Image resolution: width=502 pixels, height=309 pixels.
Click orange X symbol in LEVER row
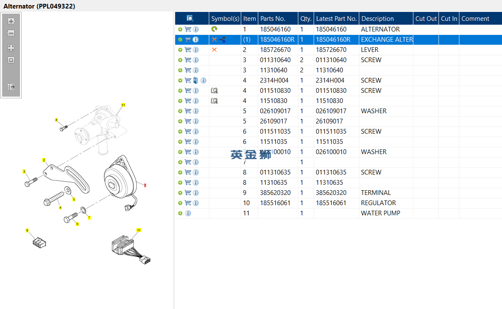pyautogui.click(x=214, y=49)
